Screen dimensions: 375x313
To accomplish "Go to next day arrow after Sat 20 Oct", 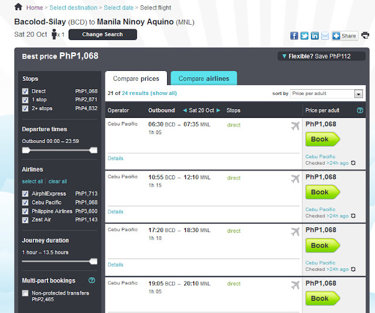I will (218, 110).
